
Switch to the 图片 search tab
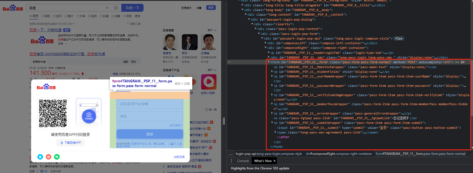point(69,16)
